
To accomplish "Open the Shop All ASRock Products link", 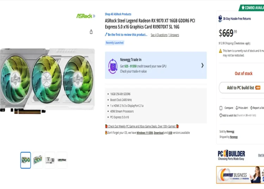I will coord(118,14).
